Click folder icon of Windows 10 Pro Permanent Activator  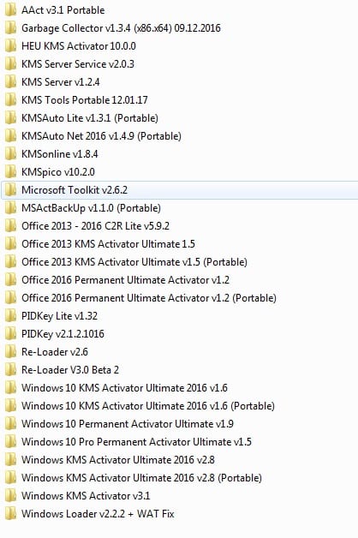click(10, 441)
